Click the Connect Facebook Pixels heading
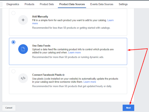 47,75
